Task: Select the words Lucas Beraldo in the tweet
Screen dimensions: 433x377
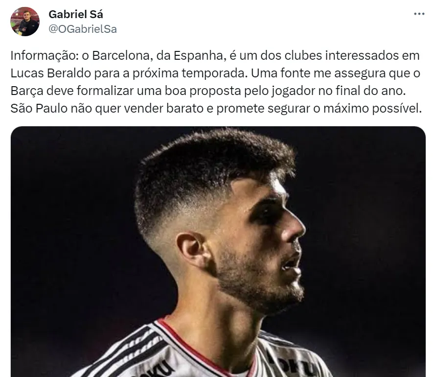Action: point(50,73)
